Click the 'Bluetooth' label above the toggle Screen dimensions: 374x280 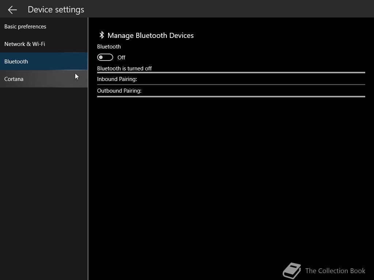(x=109, y=47)
